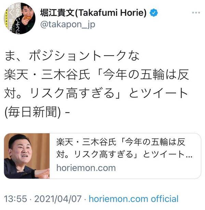Click the pizza in the profile picture

coord(27,18)
